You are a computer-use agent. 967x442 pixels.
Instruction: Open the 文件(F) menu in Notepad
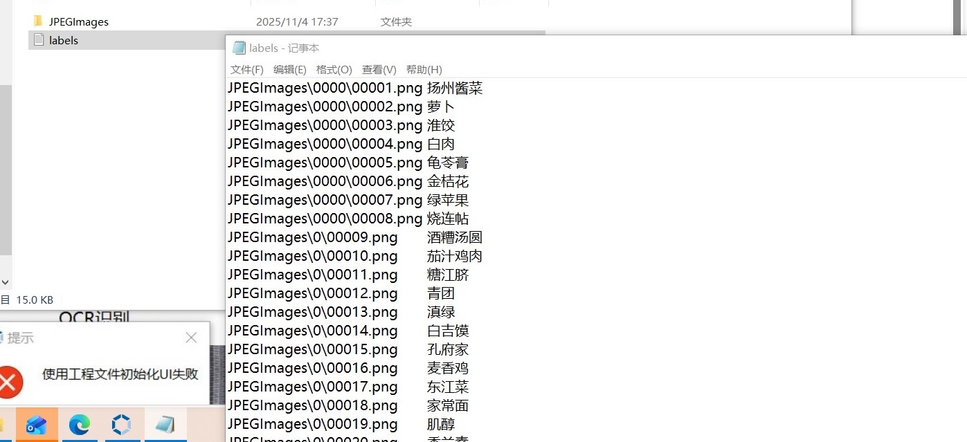[x=246, y=70]
